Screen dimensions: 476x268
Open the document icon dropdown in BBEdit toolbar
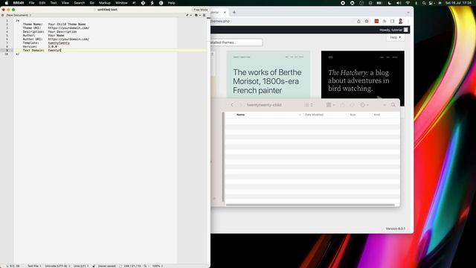coord(197,15)
